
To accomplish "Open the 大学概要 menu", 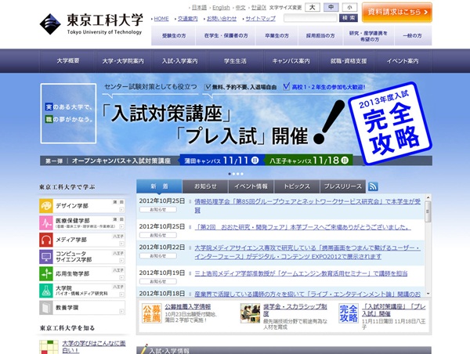I will 68,61.
